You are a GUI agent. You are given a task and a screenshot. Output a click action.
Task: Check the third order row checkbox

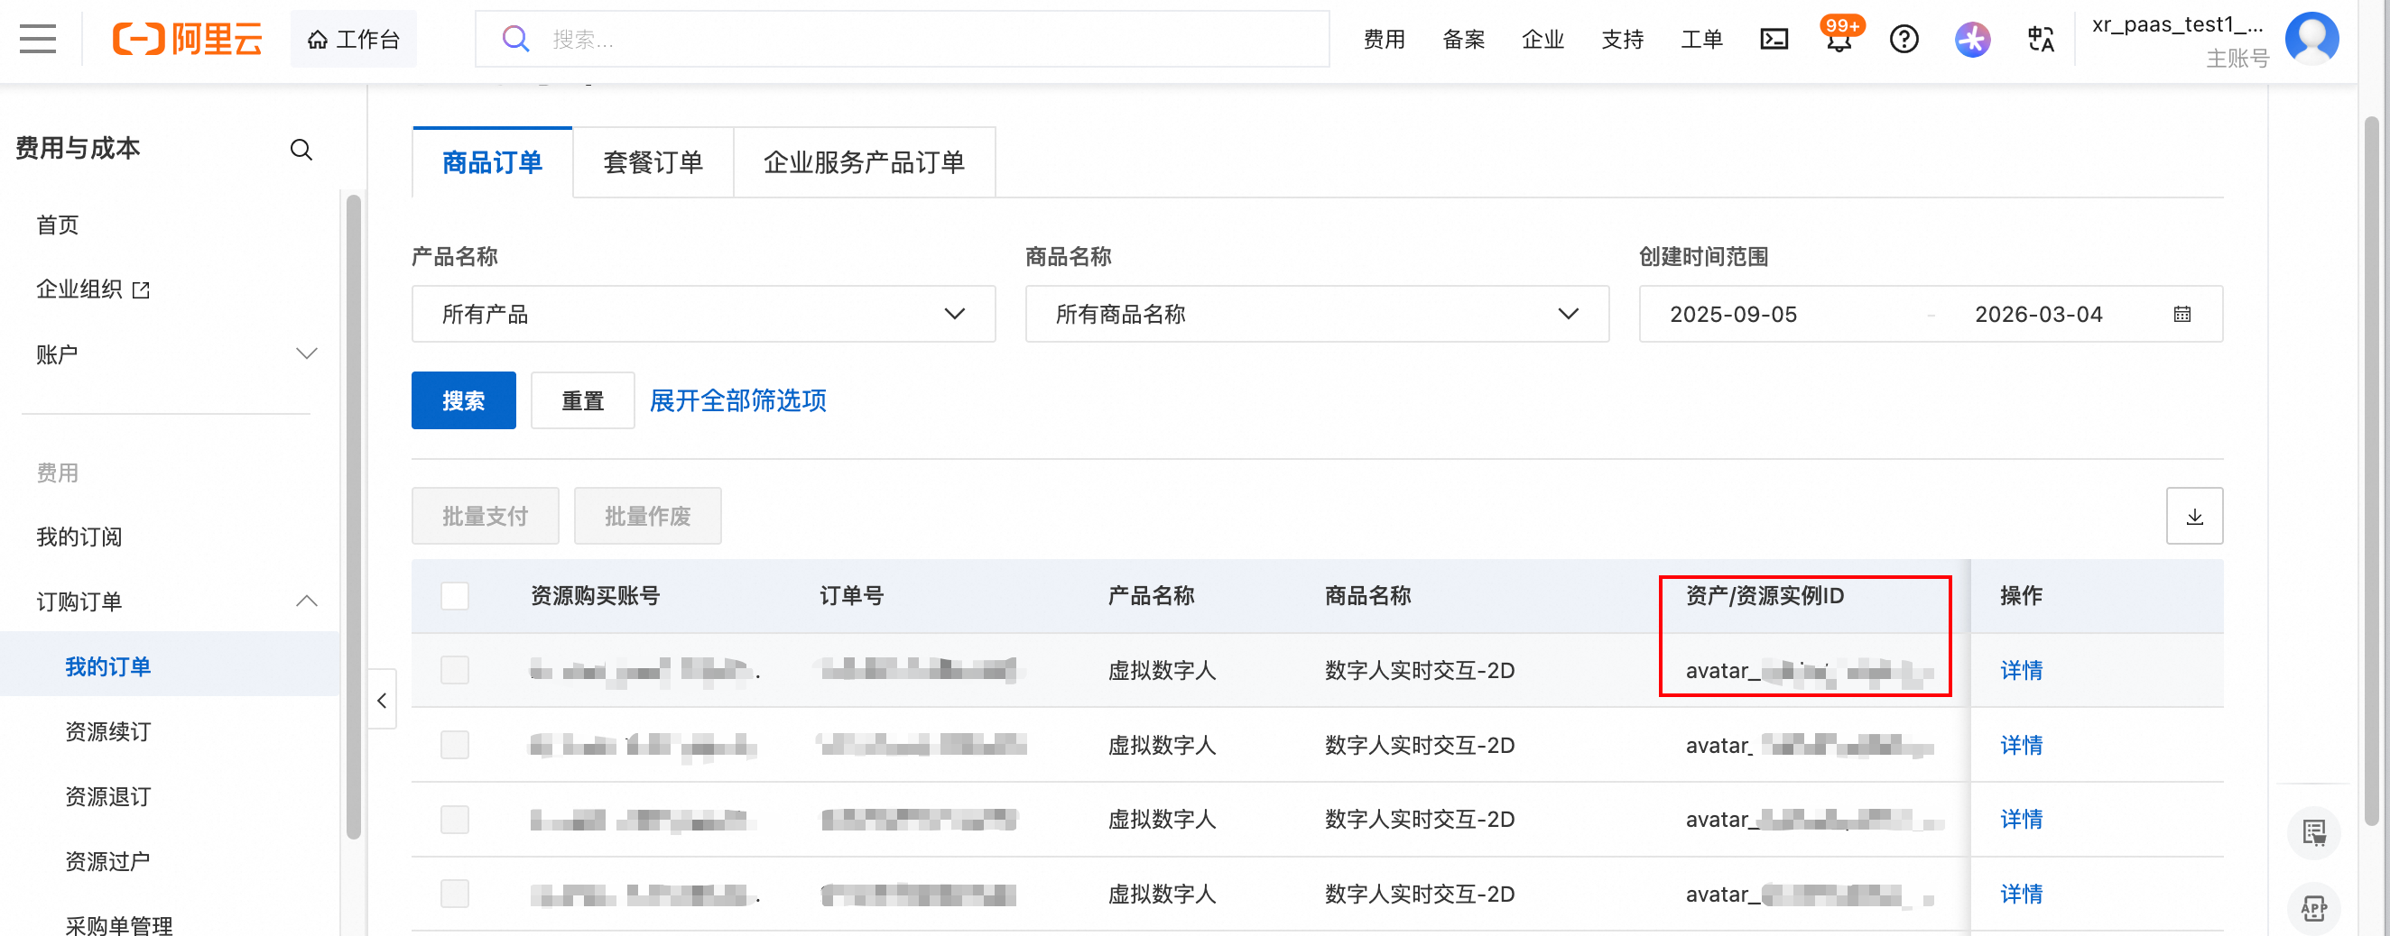455,820
